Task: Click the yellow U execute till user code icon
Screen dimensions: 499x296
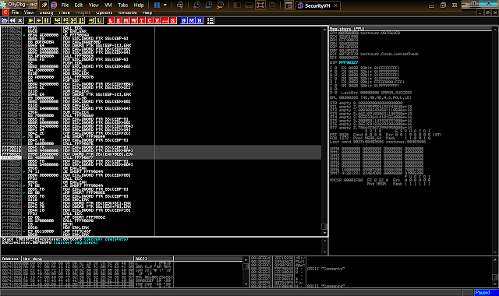Action: coord(100,20)
